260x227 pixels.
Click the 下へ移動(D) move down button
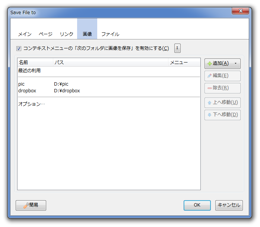222,115
